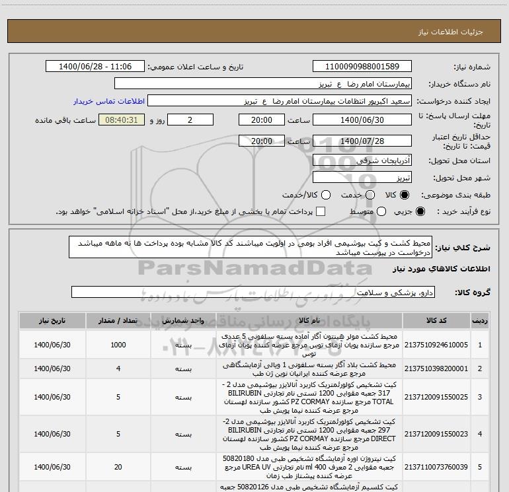509x492 pixels.
Task: Click the BILIRUBIN DIRECT kit name in row 4
Action: (x=309, y=434)
